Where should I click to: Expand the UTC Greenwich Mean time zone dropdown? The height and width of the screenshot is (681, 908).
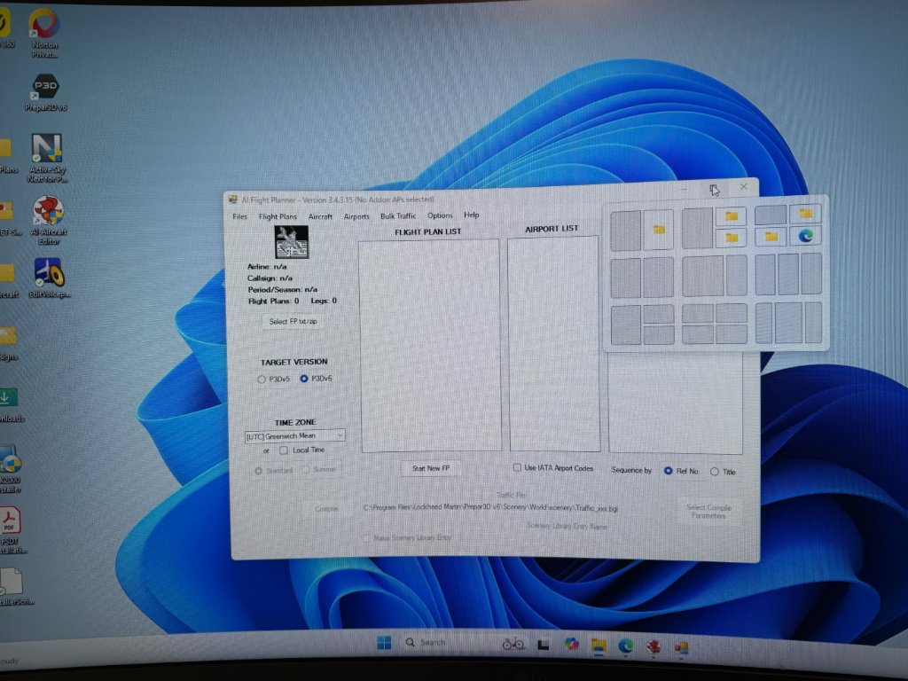pyautogui.click(x=340, y=436)
